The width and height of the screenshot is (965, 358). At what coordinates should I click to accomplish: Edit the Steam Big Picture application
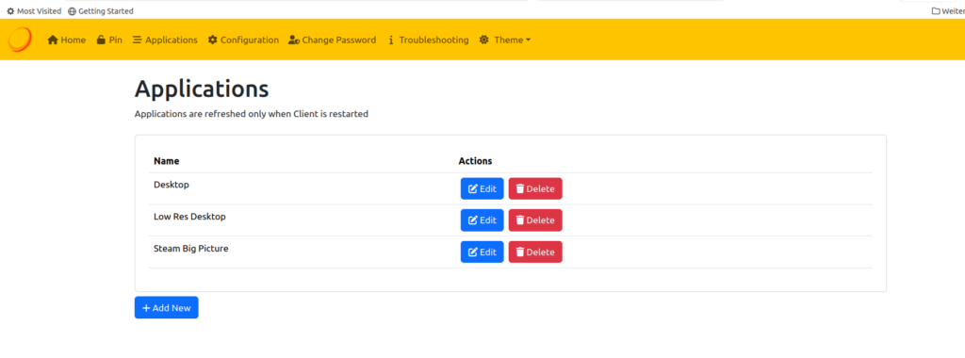click(482, 252)
